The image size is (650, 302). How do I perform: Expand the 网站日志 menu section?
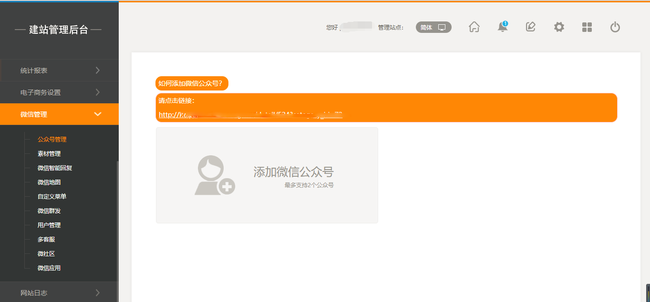click(59, 293)
